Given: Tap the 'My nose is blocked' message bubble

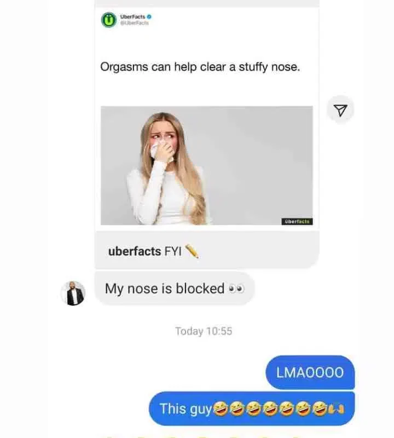Looking at the screenshot, I should [175, 289].
